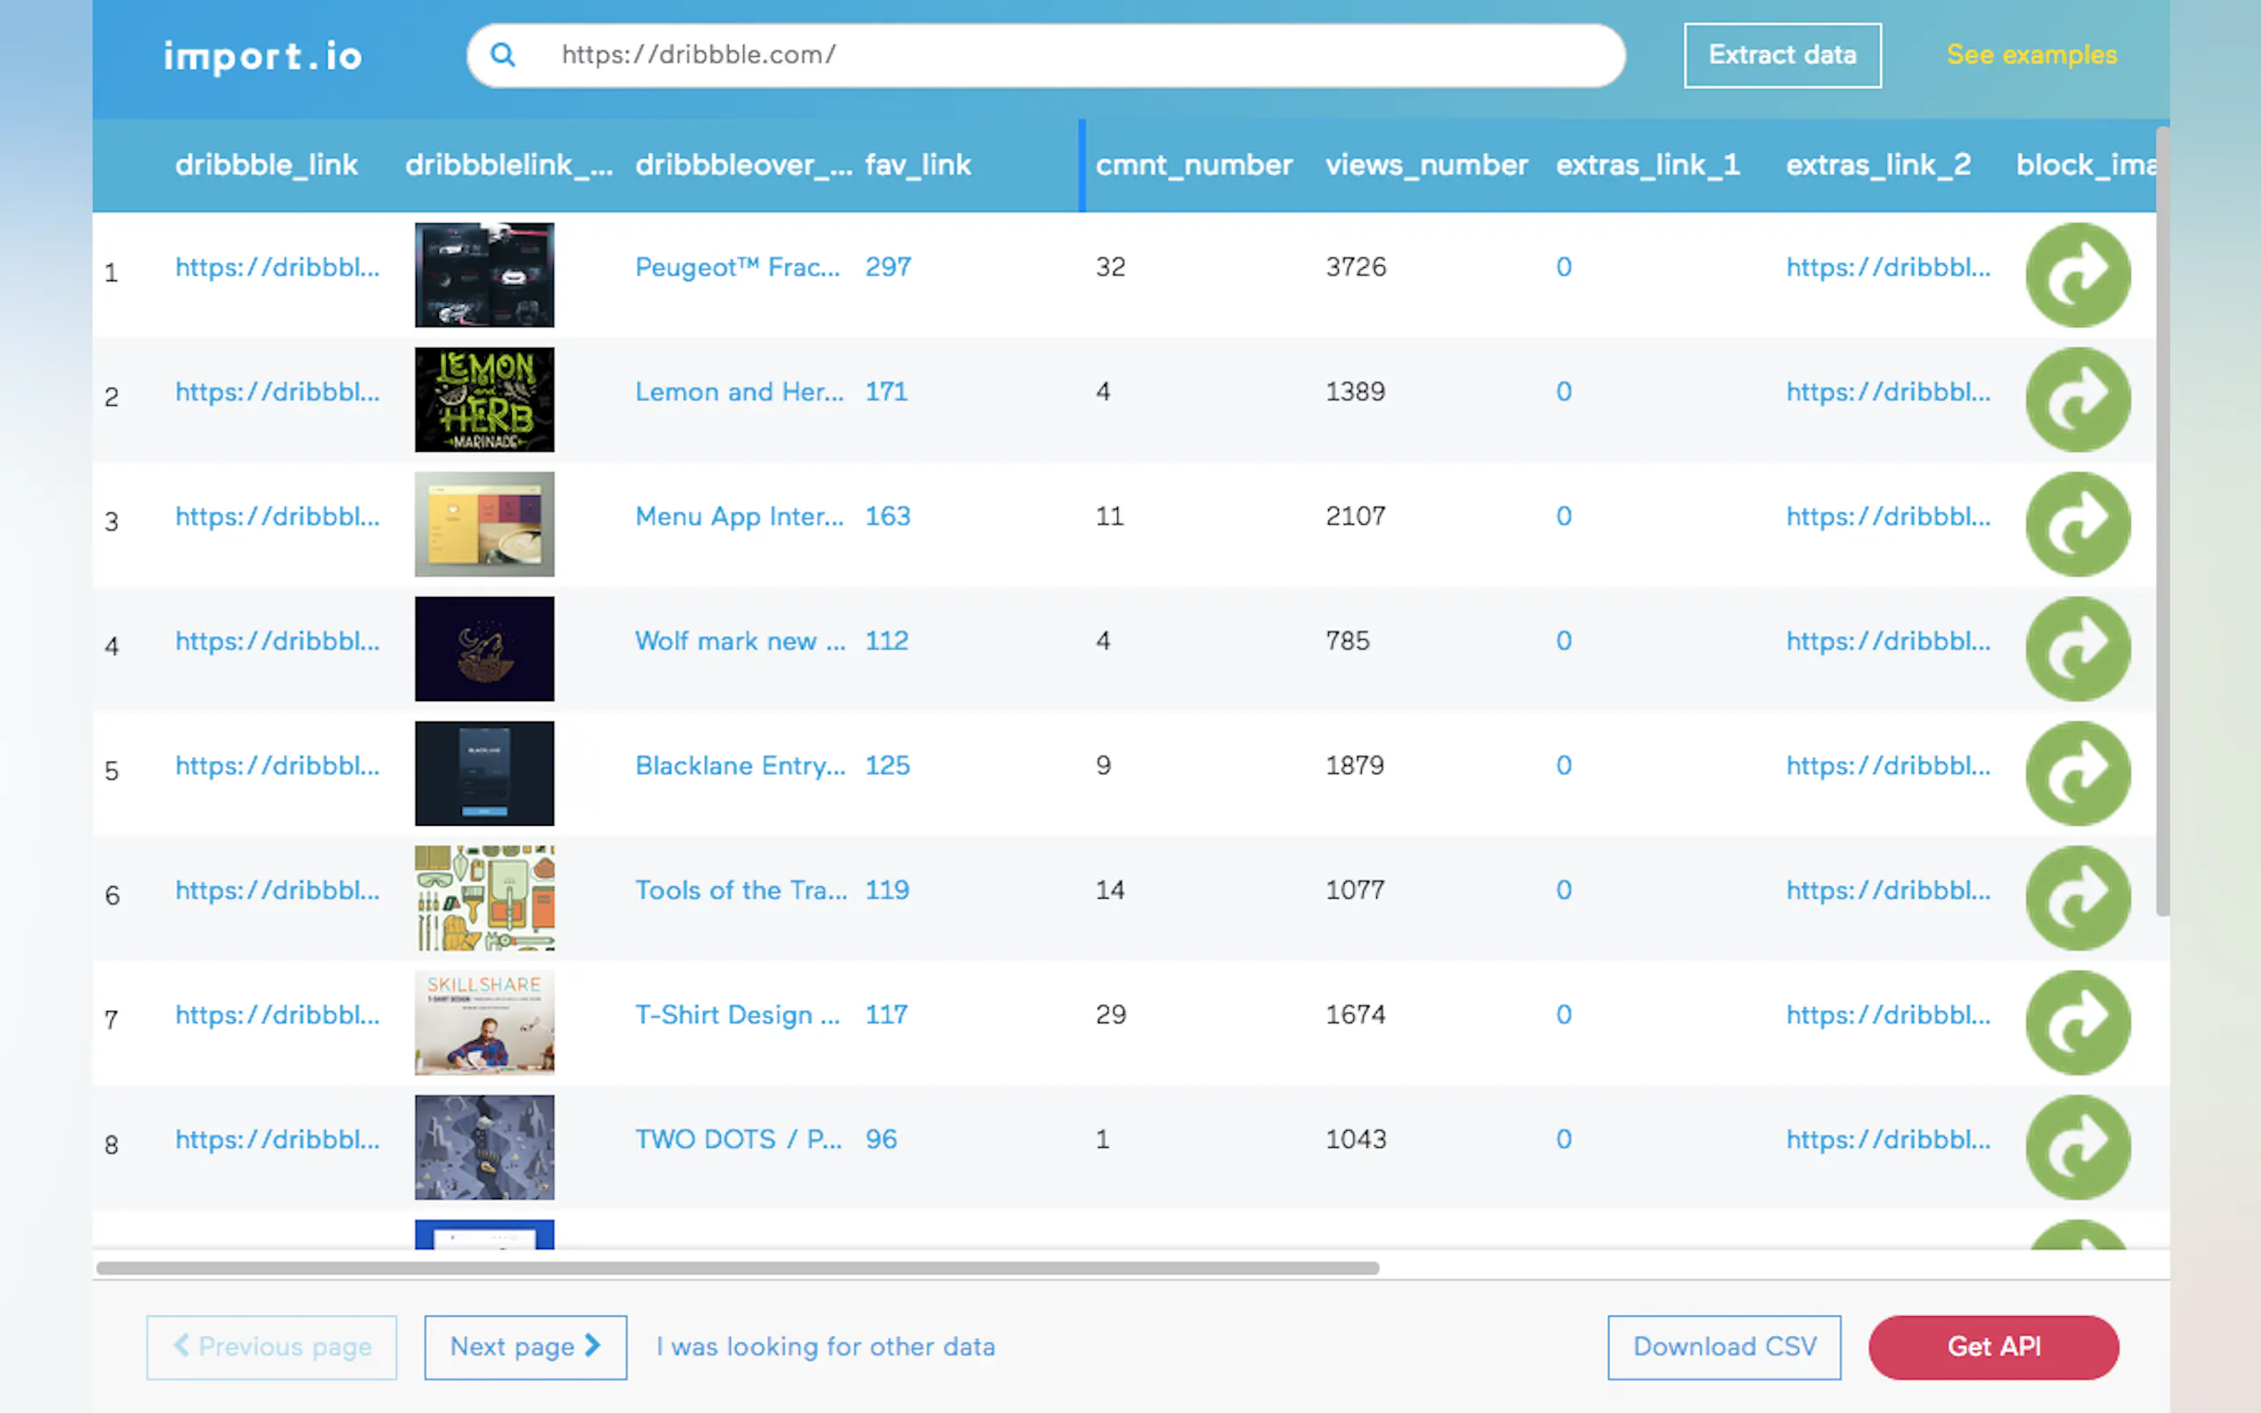
Task: Open 'Lemon and Her...' title link
Action: click(x=740, y=392)
